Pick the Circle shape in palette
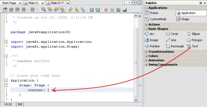Image resolution: width=207 pixels, height=107 pixels. 172,34
